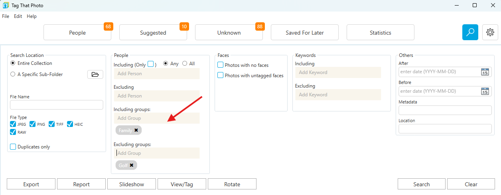Viewport: 501px width, 195px height.
Task: Click the 88 badge on Unknown
Action: click(x=260, y=27)
